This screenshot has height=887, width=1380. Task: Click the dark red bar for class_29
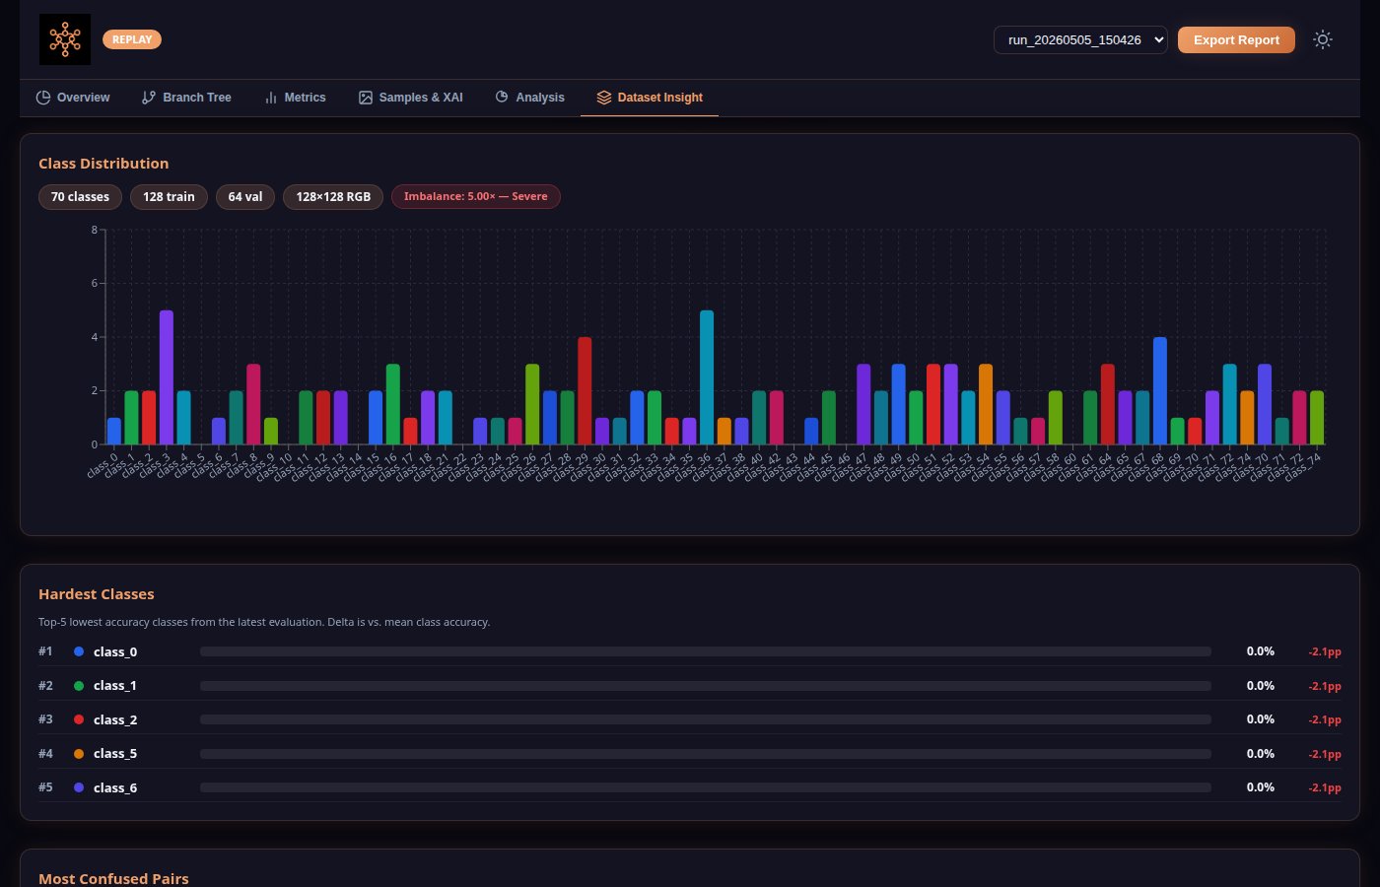(585, 391)
